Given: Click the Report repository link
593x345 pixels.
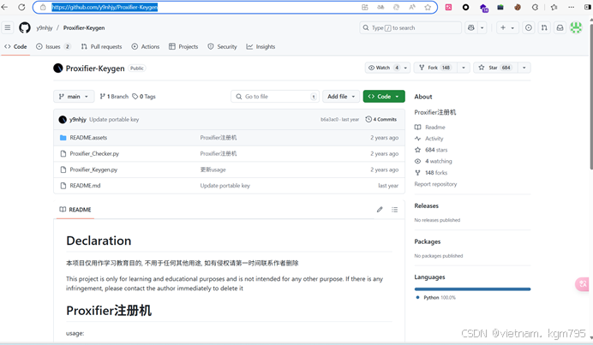Looking at the screenshot, I should pos(435,184).
